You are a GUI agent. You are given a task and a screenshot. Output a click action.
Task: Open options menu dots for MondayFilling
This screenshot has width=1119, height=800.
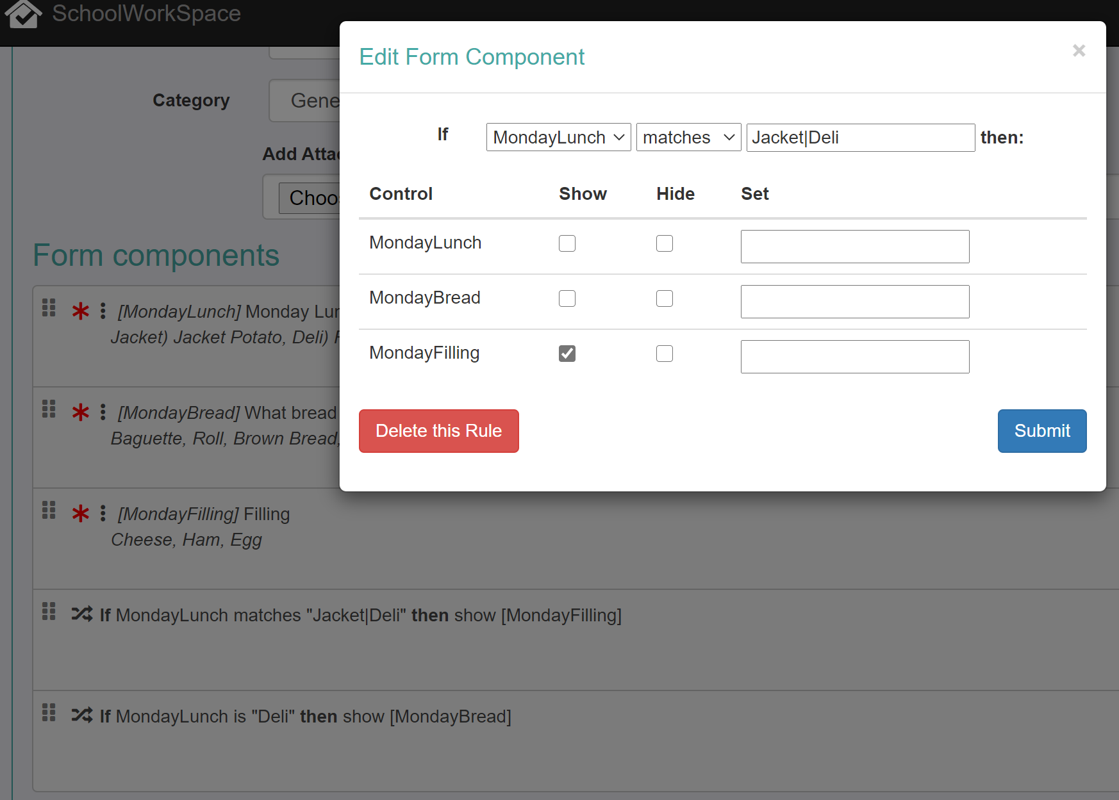tap(103, 513)
